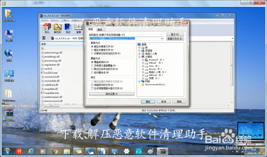267x157 pixels.
Task: Launch Internet Explorer from the taskbar
Action: tap(31, 151)
